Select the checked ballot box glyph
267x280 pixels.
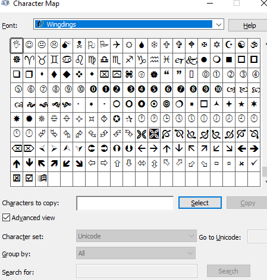tap(29, 178)
